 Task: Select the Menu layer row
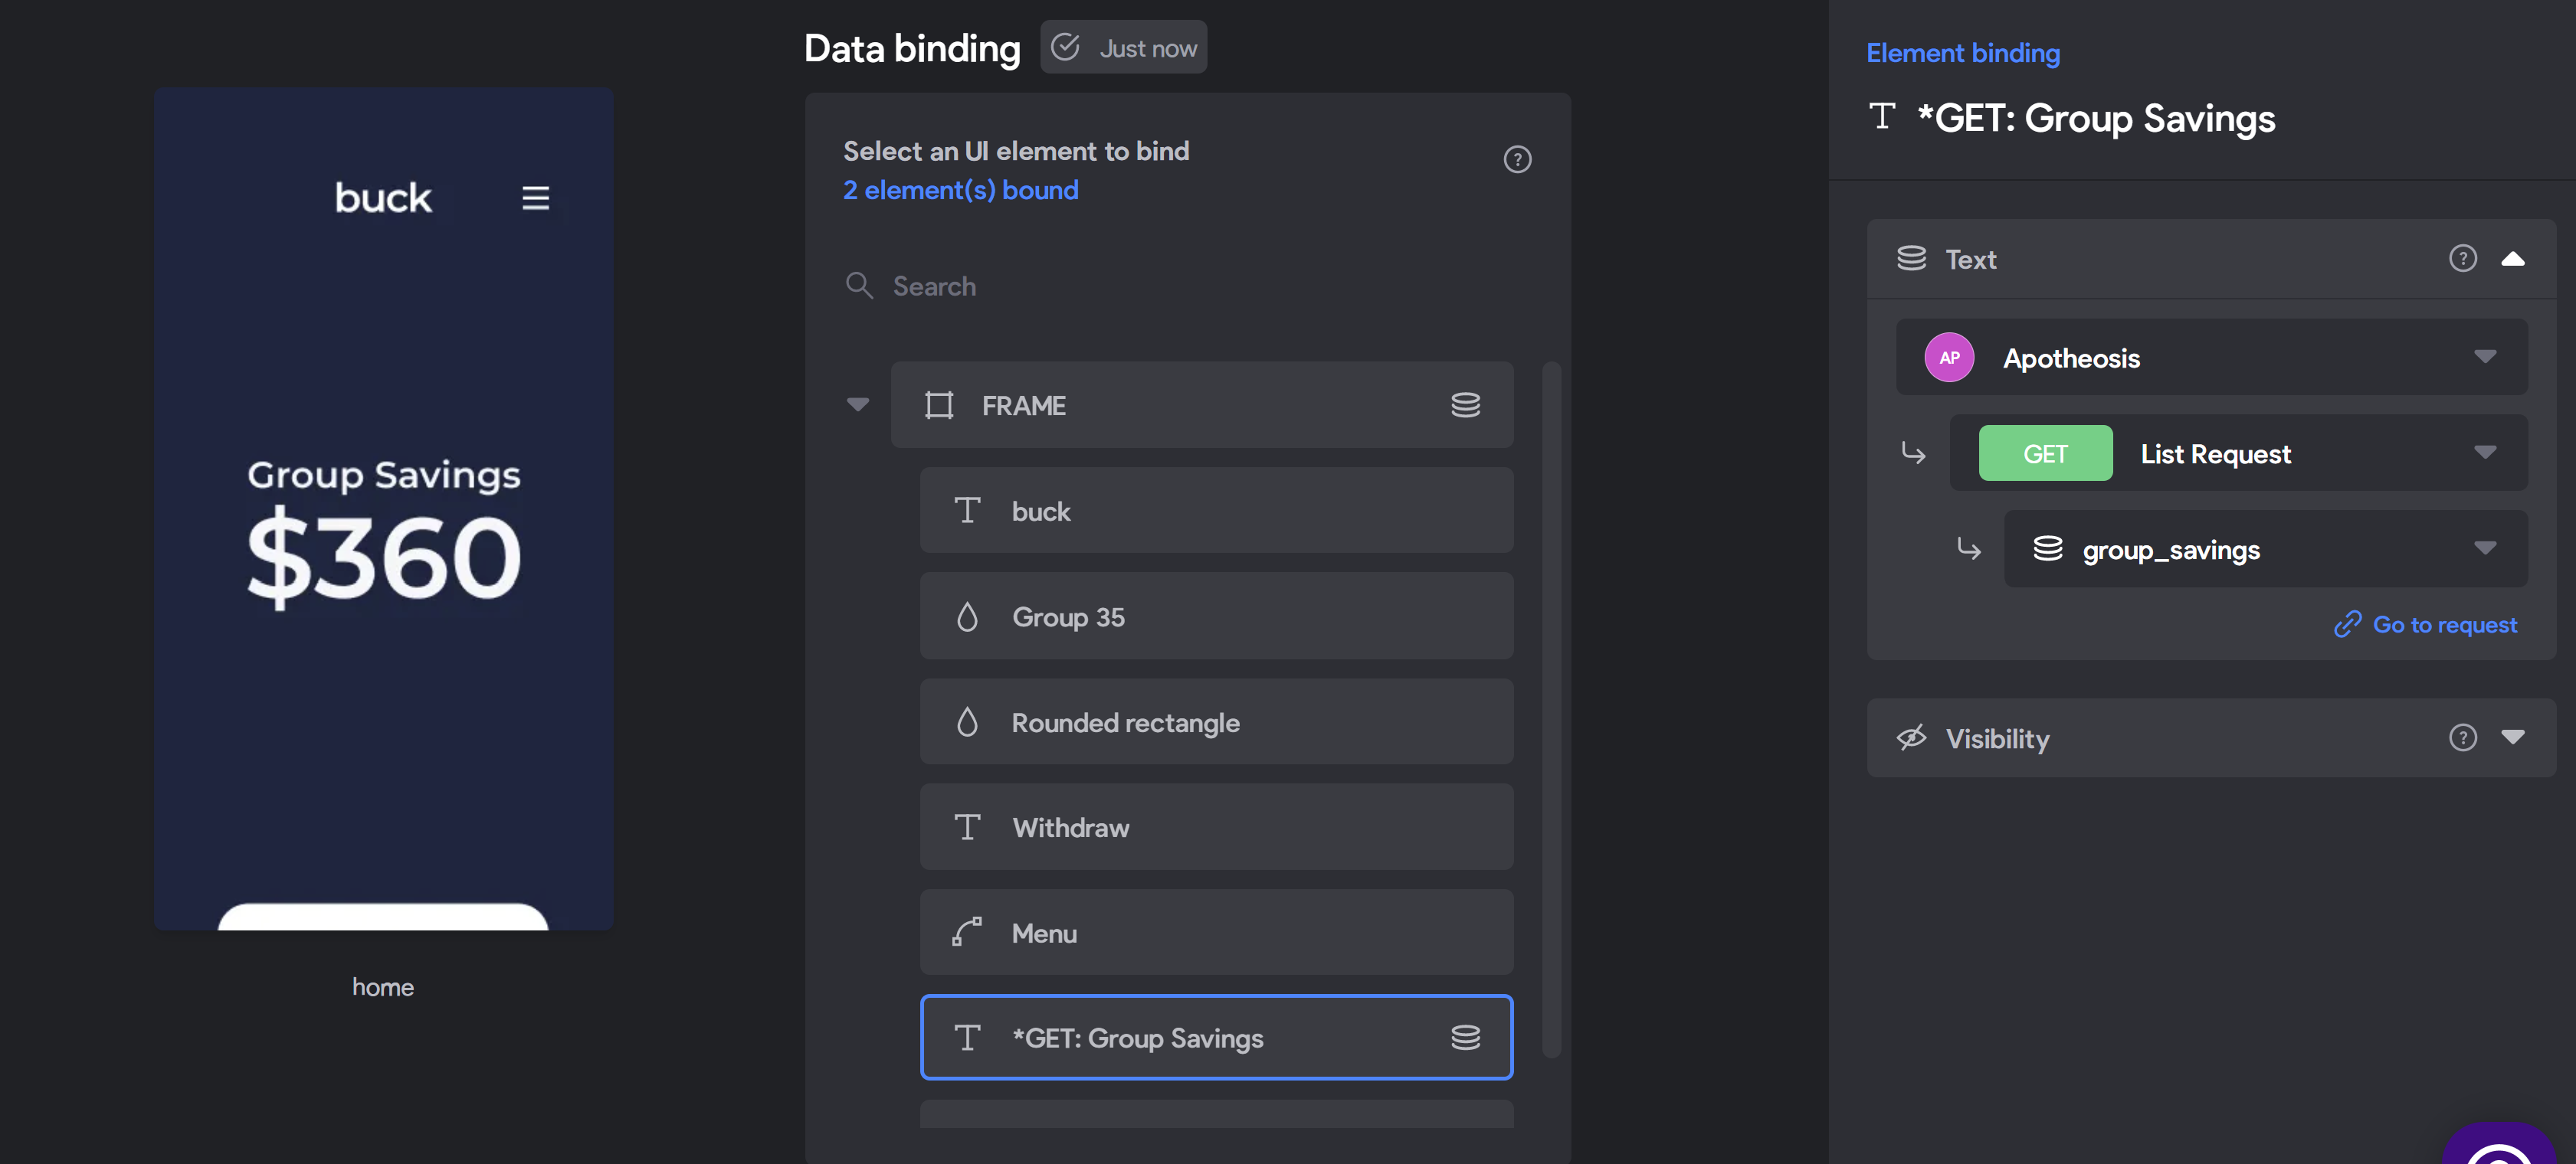coord(1216,932)
